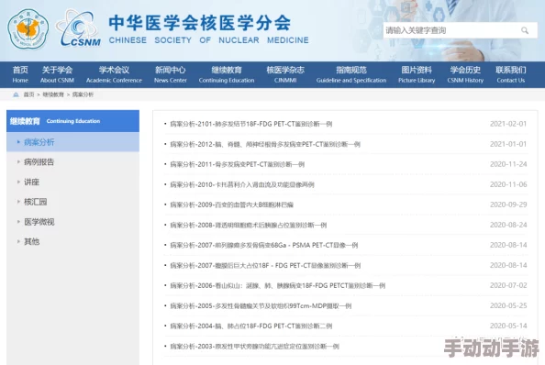Open the 核医学杂志 CJNMMI menu
545x365 pixels.
(285, 74)
